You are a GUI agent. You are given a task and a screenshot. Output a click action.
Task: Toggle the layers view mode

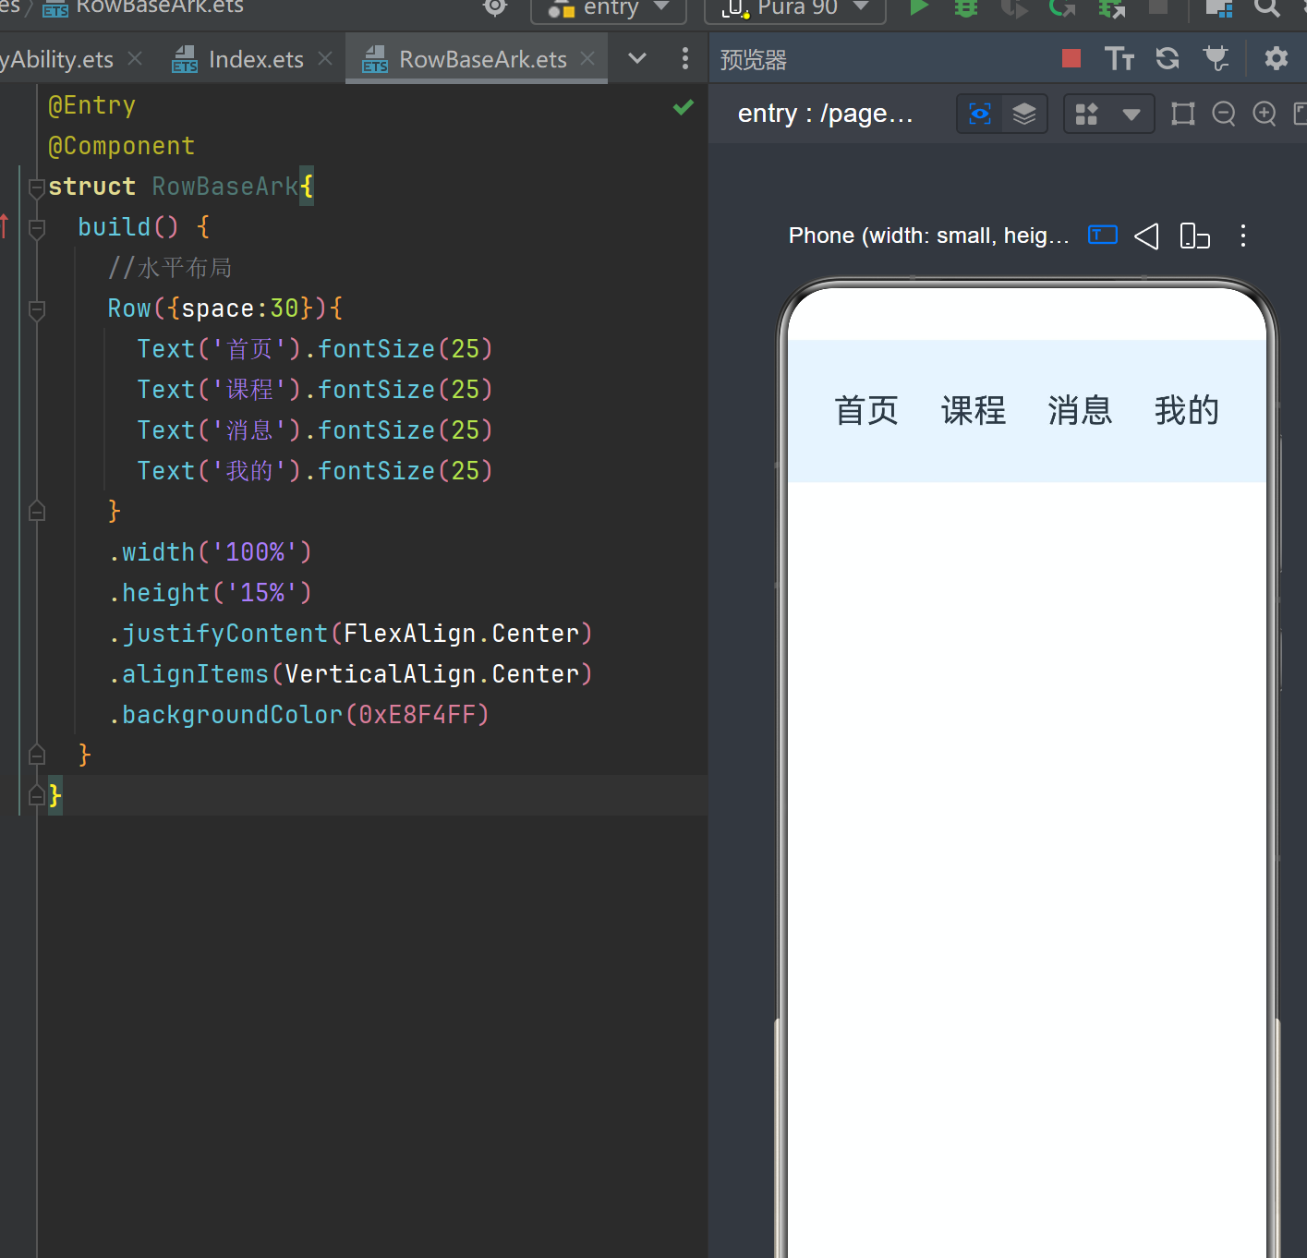point(1023,114)
